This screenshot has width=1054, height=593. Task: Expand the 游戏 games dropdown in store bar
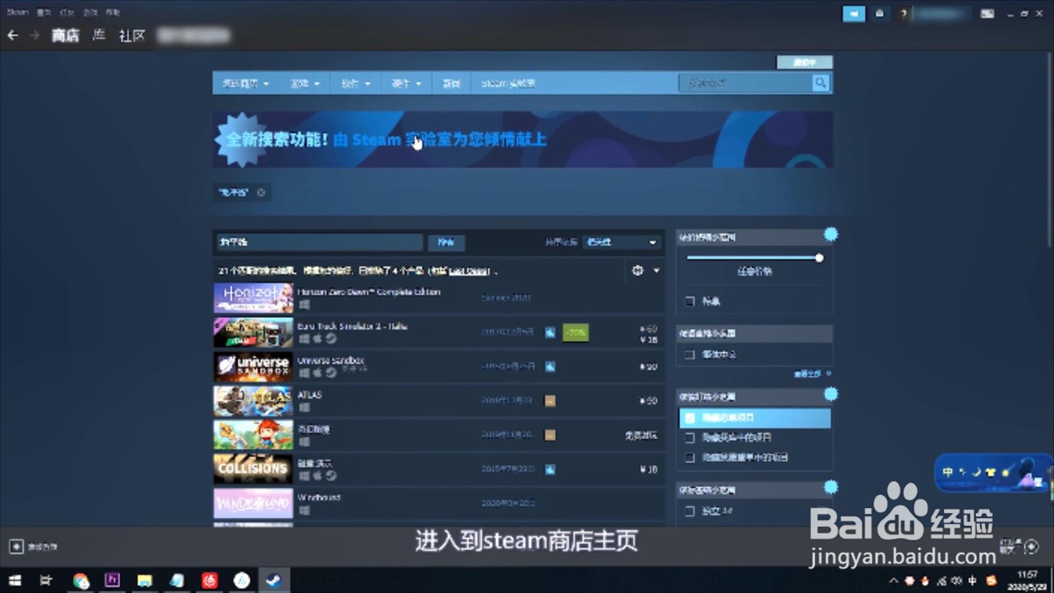point(305,84)
